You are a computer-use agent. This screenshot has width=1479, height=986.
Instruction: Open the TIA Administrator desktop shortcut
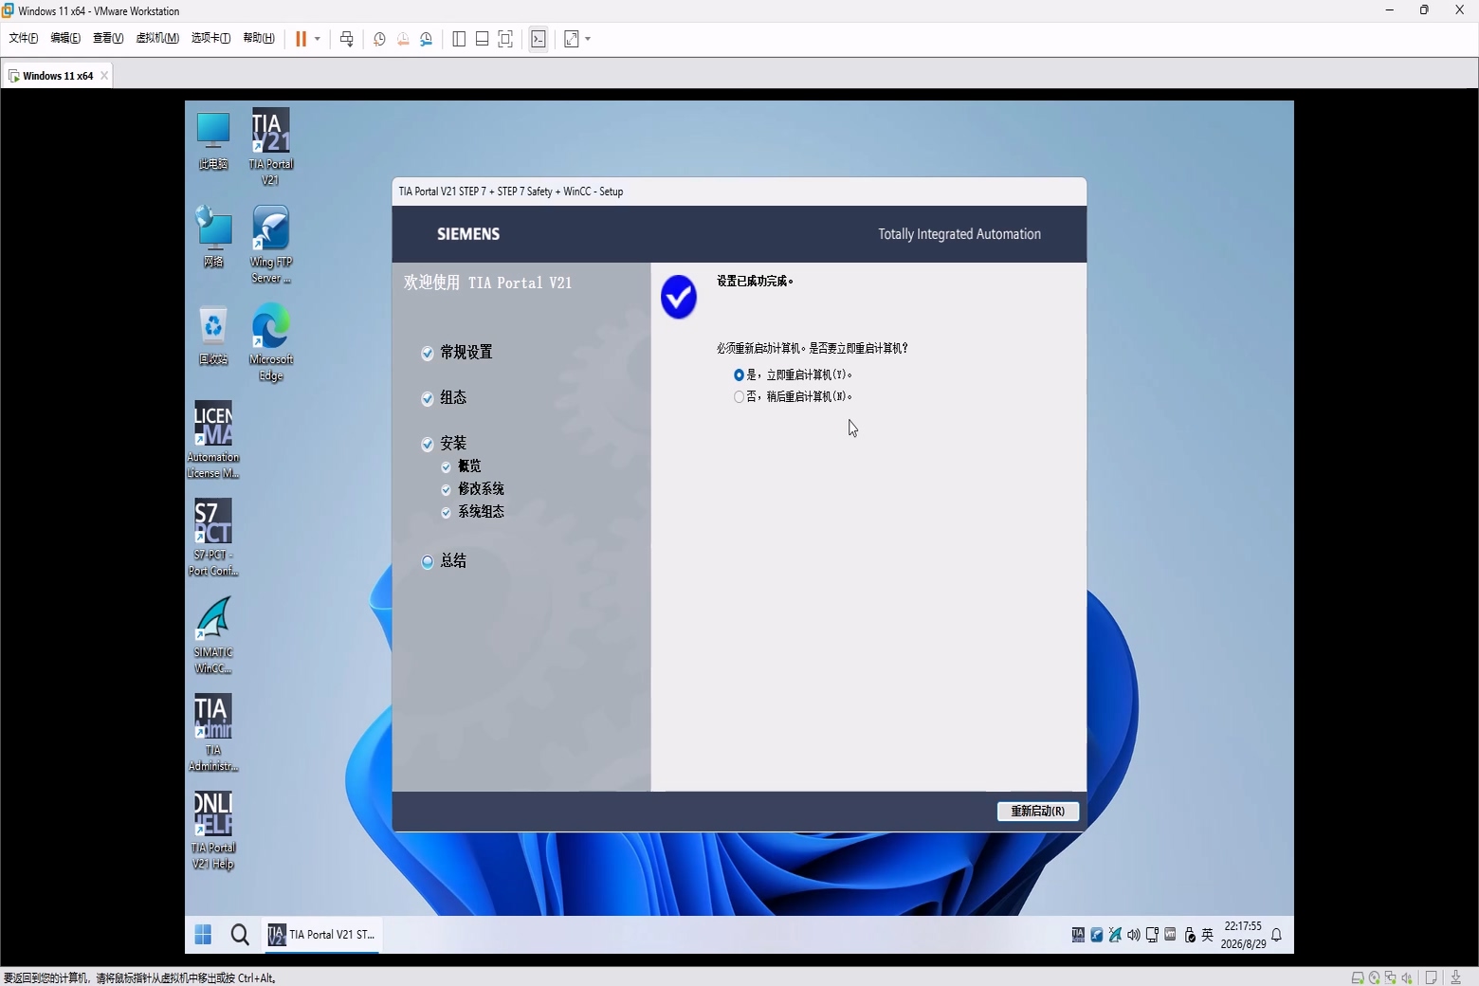click(x=213, y=732)
